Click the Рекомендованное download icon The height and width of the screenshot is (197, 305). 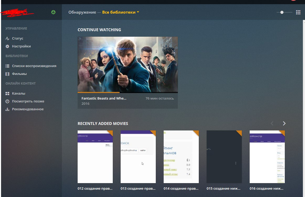point(7,109)
